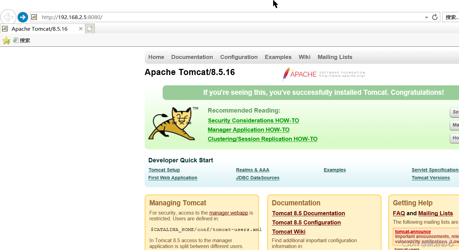The width and height of the screenshot is (459, 250).
Task: Open Clustering/Session Replication HOW-TO link
Action: click(x=263, y=139)
